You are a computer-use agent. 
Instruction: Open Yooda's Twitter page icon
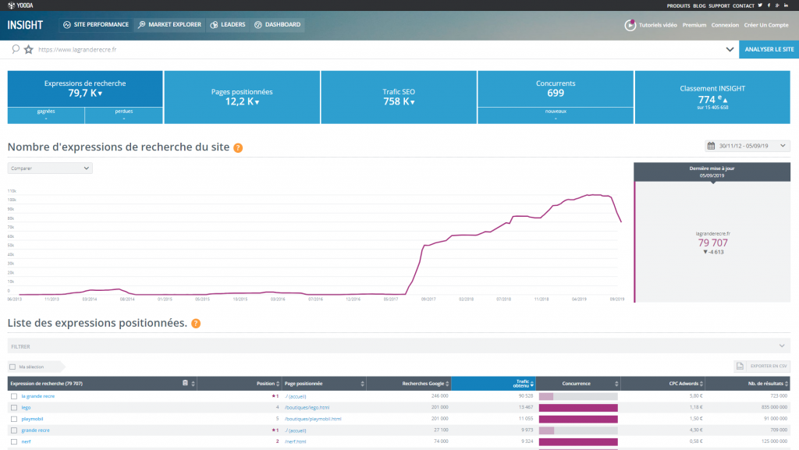760,5
